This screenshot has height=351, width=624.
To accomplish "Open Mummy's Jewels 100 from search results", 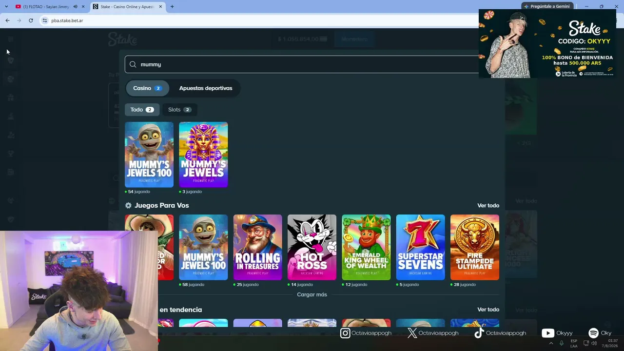I will click(x=149, y=155).
